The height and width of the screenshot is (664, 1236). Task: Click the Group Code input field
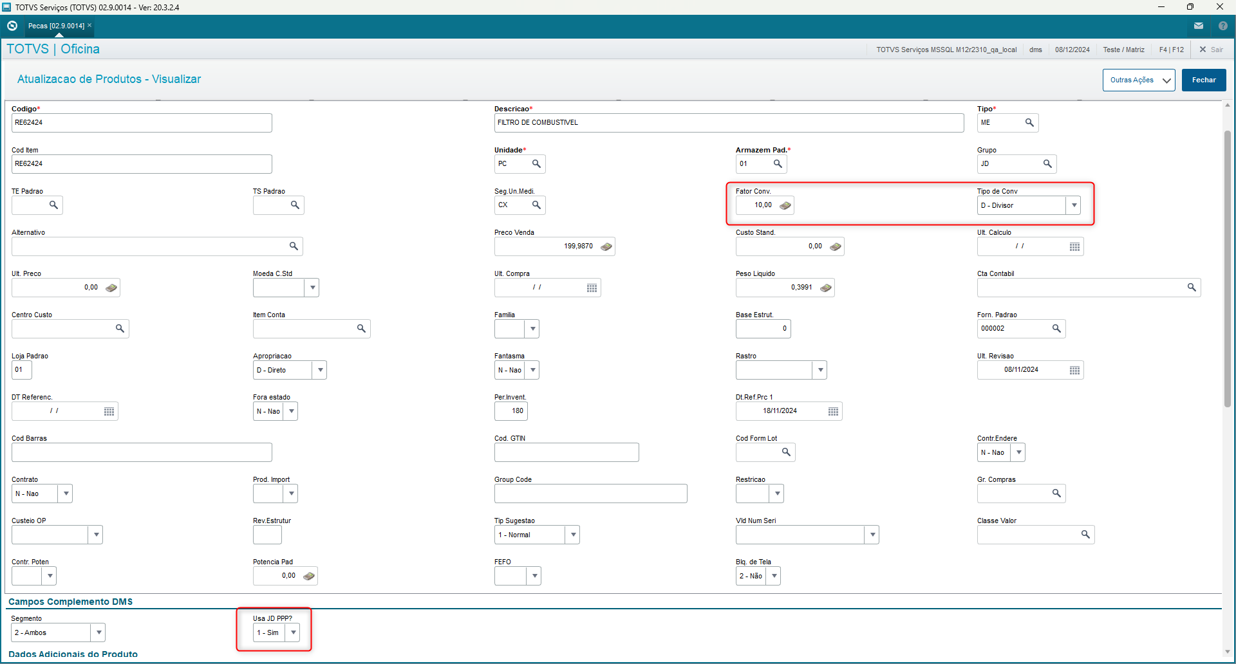pyautogui.click(x=590, y=493)
